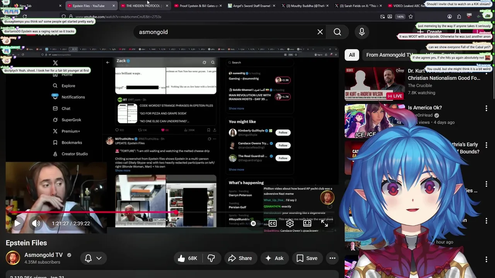This screenshot has height=278, width=495.
Task: Click the Ask button
Action: (x=274, y=258)
